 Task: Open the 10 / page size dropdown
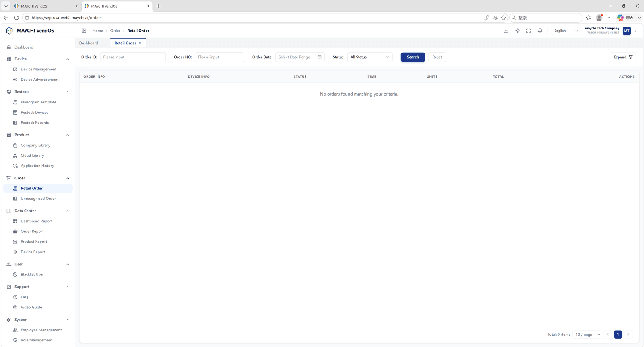pos(588,335)
